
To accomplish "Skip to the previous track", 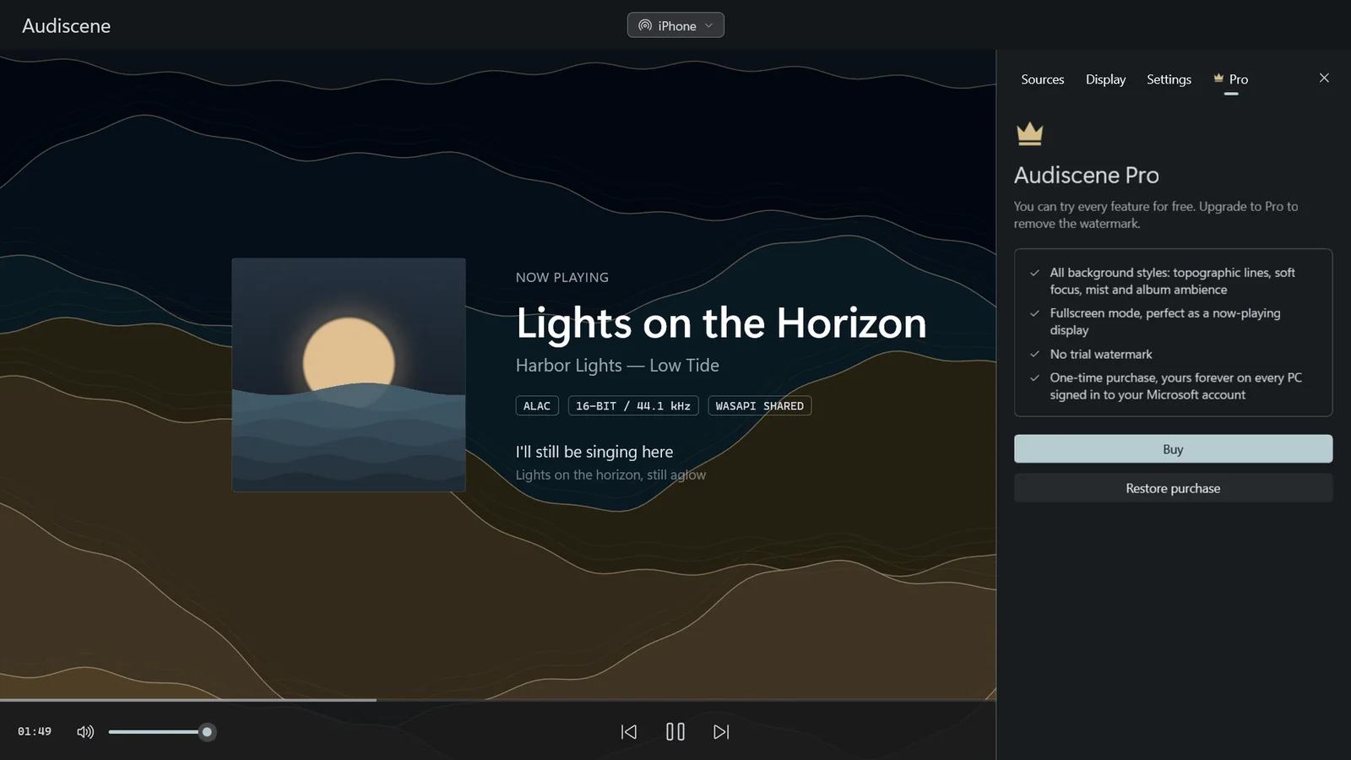I will (629, 732).
